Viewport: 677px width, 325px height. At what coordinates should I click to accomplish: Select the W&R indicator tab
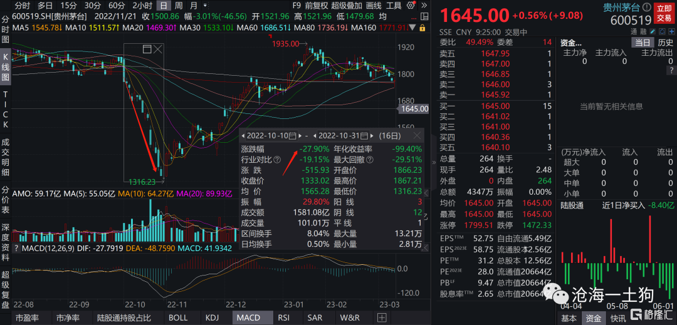pyautogui.click(x=350, y=318)
